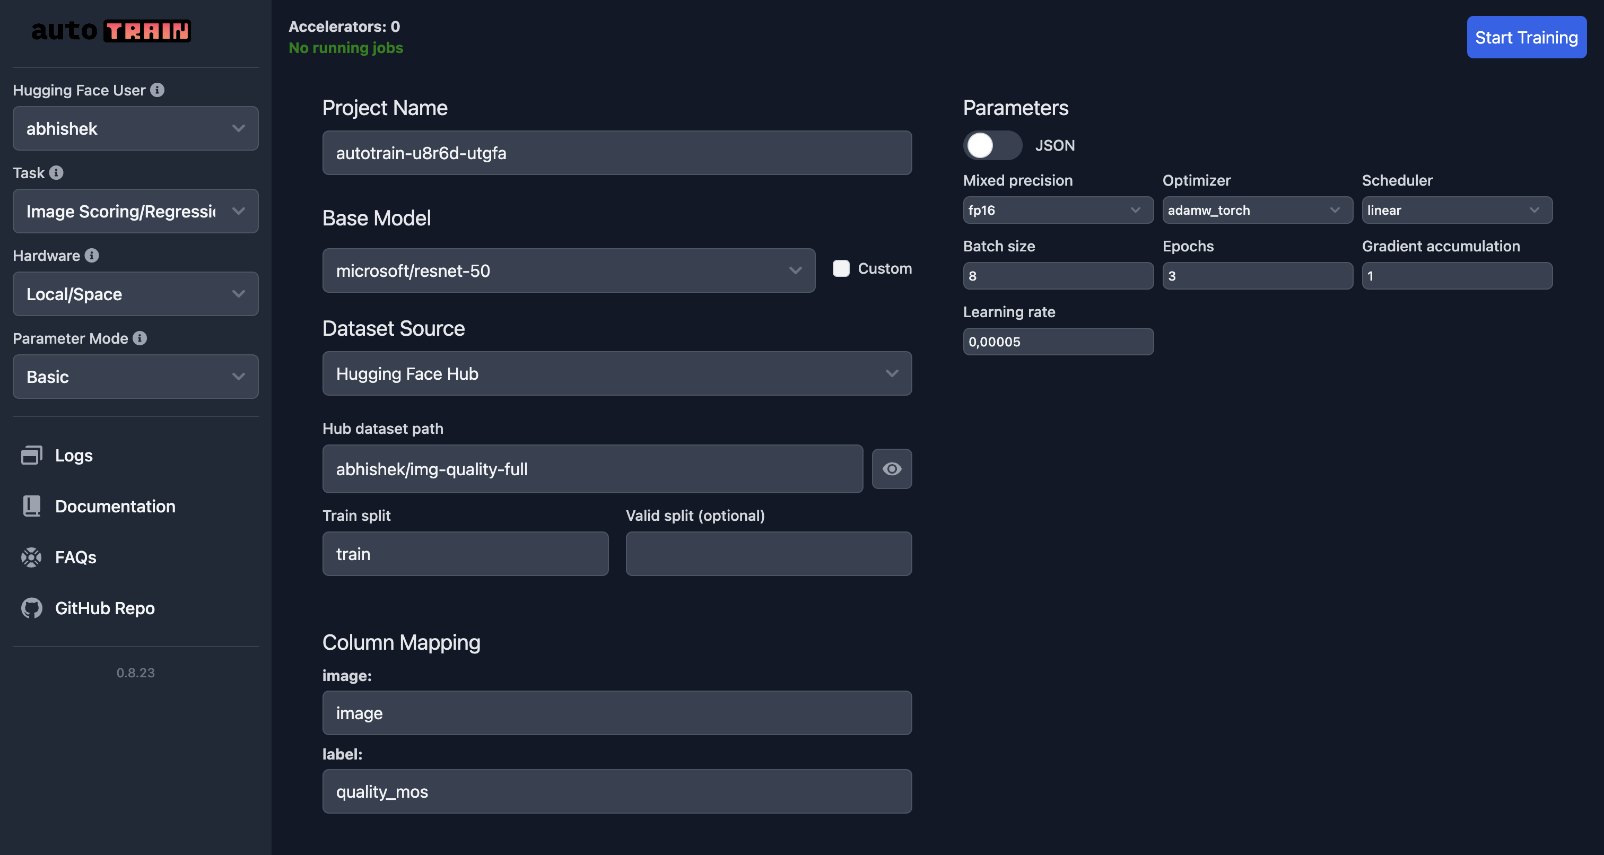Click the Logs icon in sidebar
The image size is (1604, 855).
click(x=31, y=455)
